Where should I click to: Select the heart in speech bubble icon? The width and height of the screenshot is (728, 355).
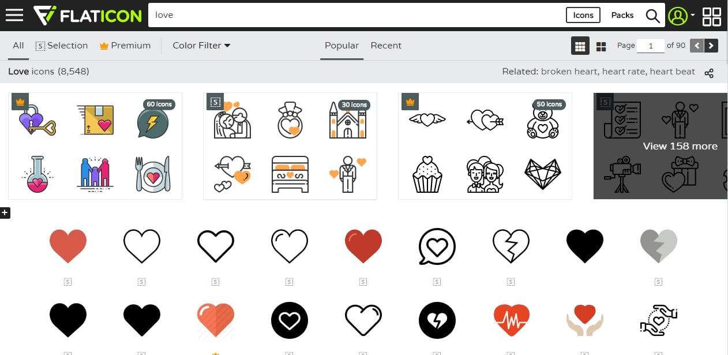pyautogui.click(x=437, y=246)
